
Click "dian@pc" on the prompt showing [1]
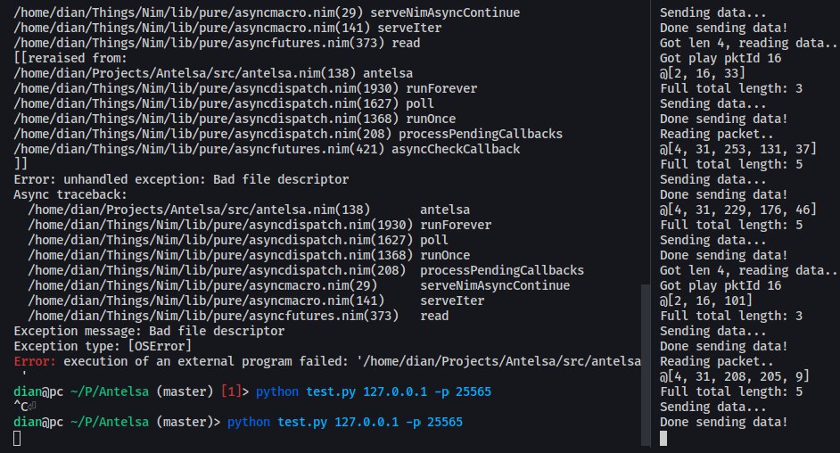[x=38, y=391]
